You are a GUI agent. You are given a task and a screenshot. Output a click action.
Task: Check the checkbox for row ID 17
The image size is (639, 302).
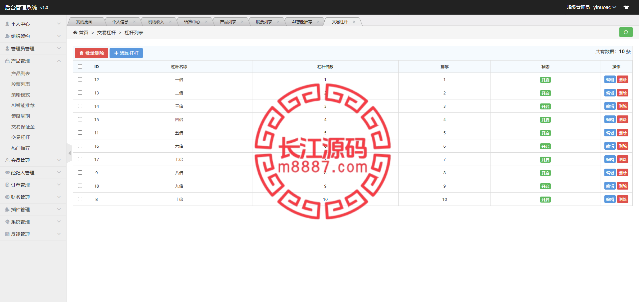coord(80,159)
